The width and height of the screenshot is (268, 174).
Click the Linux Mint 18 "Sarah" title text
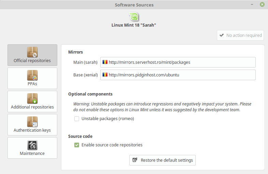134,25
